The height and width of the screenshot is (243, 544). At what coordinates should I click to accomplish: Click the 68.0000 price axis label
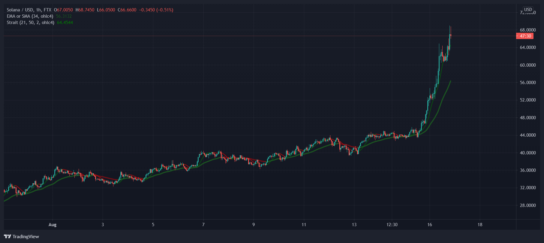click(528, 30)
